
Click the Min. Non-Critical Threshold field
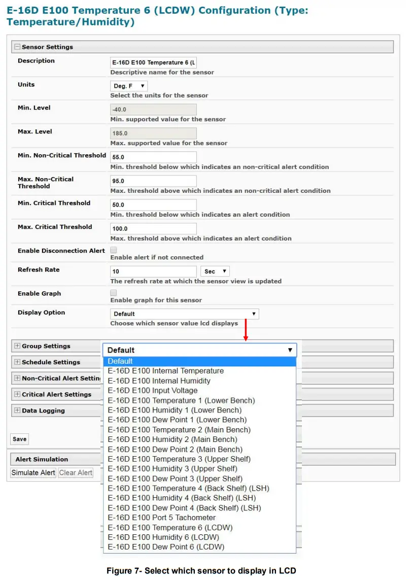[x=153, y=157]
